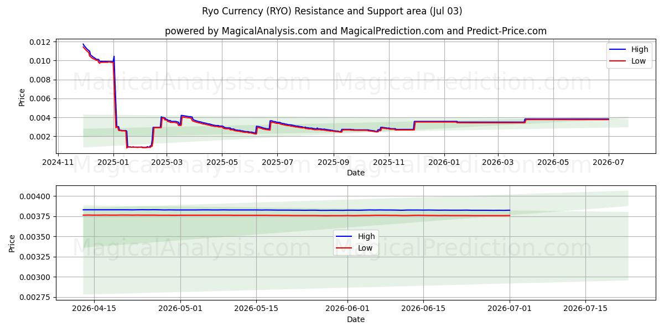Image resolution: width=664 pixels, height=332 pixels.
Task: Click the top chart y-axis label '0.008'
Action: tap(41, 80)
